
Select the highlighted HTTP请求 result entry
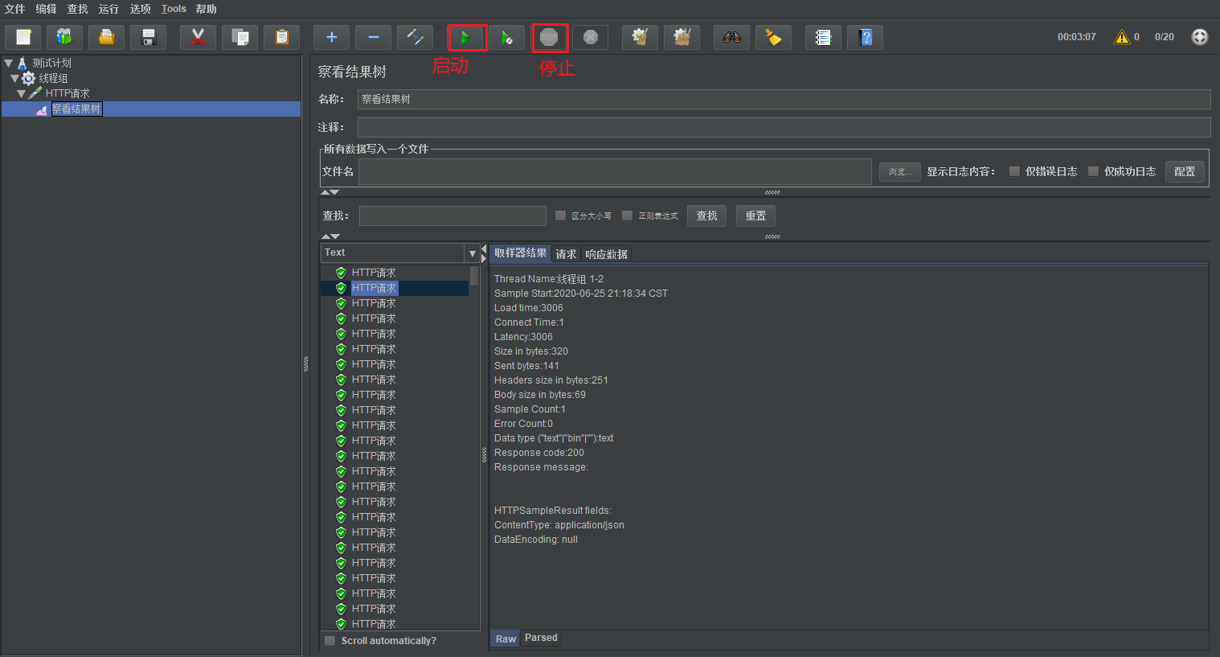pyautogui.click(x=373, y=287)
